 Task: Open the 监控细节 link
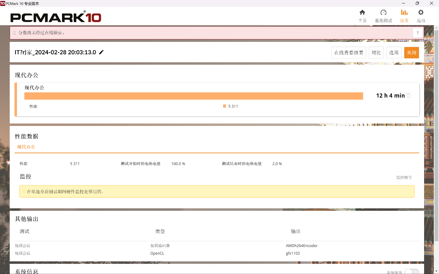[x=404, y=177]
